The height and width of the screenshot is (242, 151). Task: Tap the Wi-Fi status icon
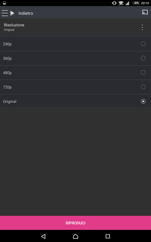click(x=121, y=3)
